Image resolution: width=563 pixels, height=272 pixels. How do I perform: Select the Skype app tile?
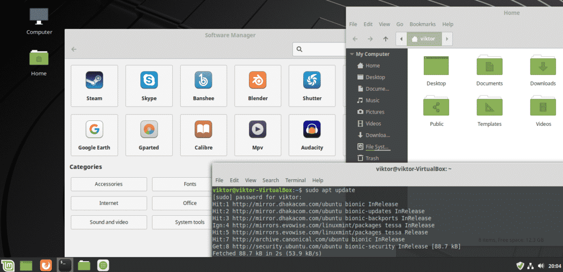point(149,85)
